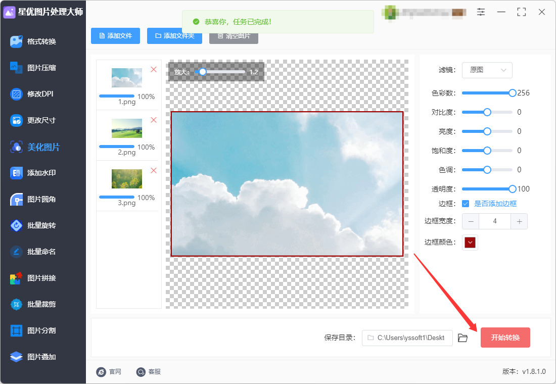The height and width of the screenshot is (384, 556).
Task: Adjust the 放大 zoom slider handle
Action: (203, 72)
